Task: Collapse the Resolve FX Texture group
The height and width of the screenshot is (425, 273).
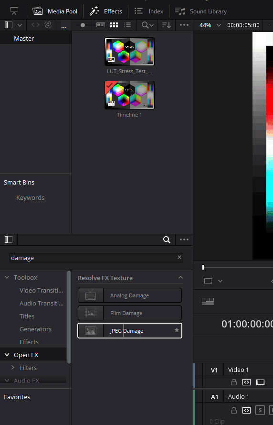Action: 180,278
